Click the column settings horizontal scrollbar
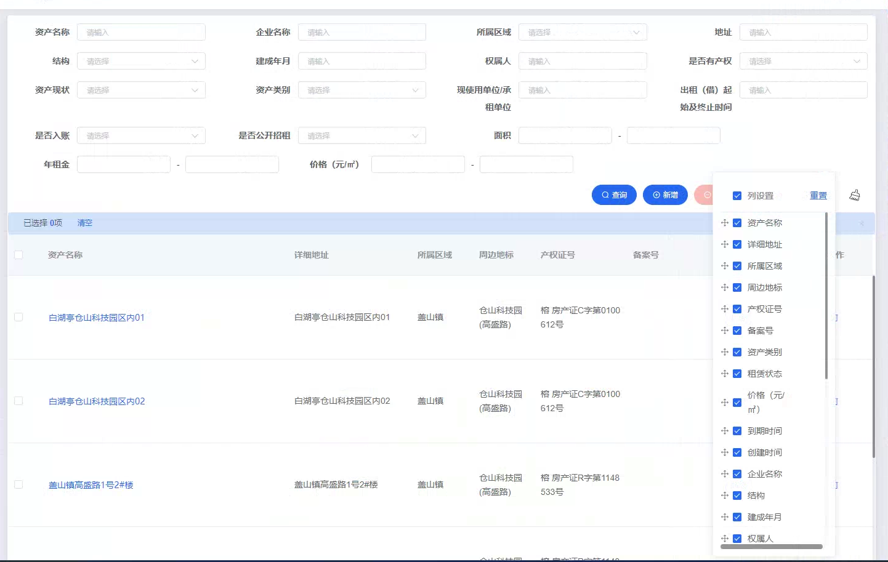The image size is (888, 562). (772, 547)
